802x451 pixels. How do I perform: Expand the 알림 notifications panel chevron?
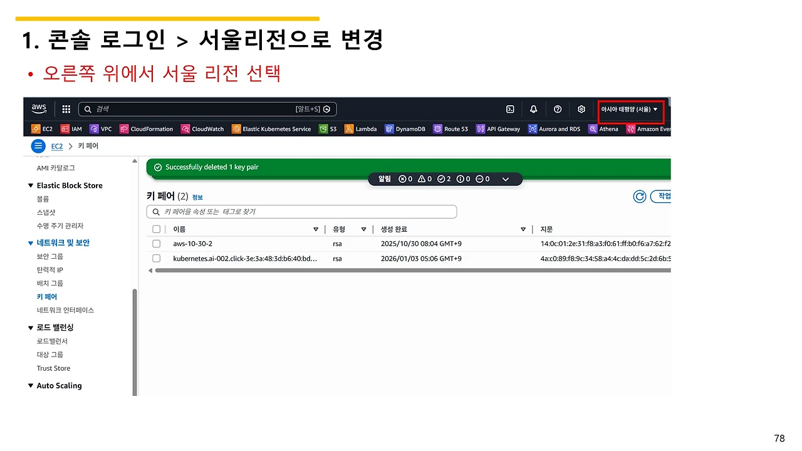point(506,179)
